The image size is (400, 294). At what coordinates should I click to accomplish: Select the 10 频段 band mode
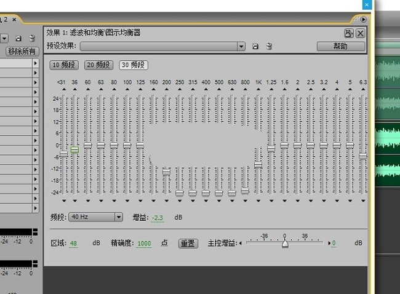(x=64, y=65)
